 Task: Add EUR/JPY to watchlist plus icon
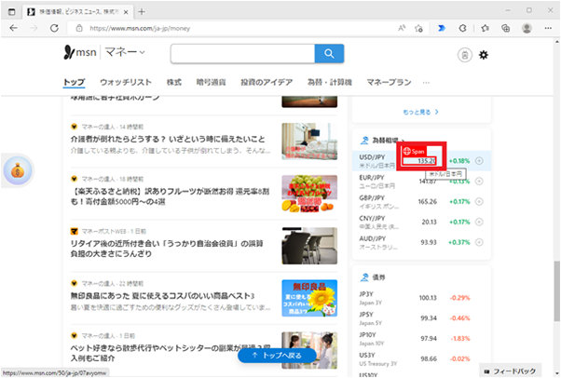coord(479,182)
